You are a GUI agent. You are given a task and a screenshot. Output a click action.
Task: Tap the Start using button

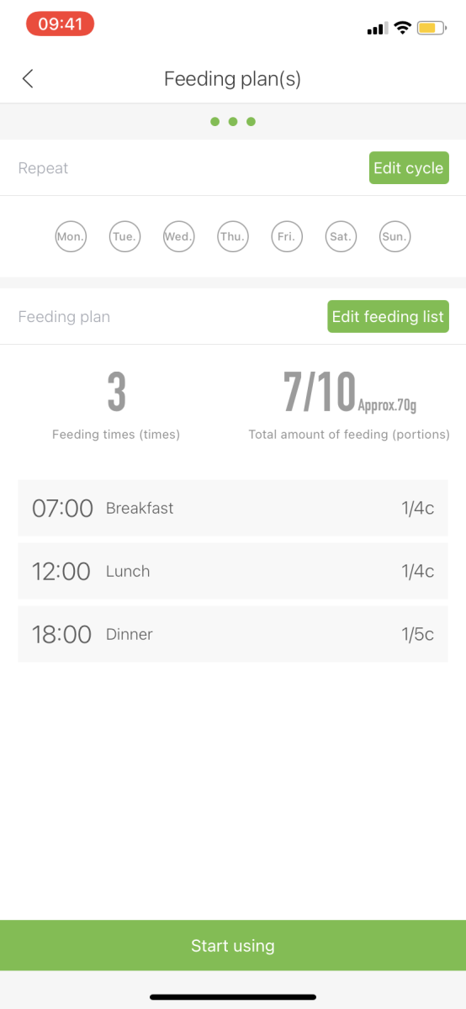[233, 946]
